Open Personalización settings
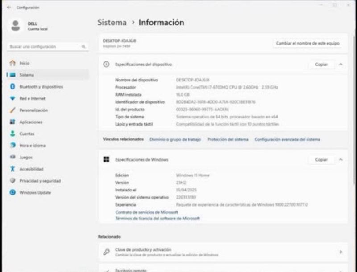 point(48,110)
